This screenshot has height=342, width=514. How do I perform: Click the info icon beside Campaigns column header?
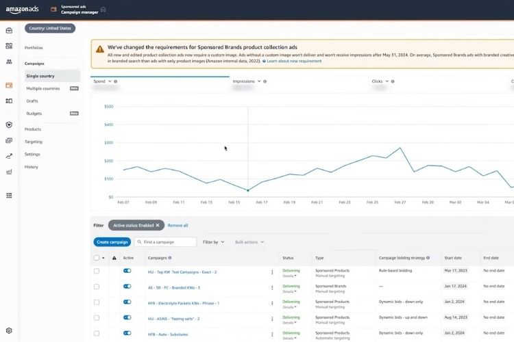[170, 258]
